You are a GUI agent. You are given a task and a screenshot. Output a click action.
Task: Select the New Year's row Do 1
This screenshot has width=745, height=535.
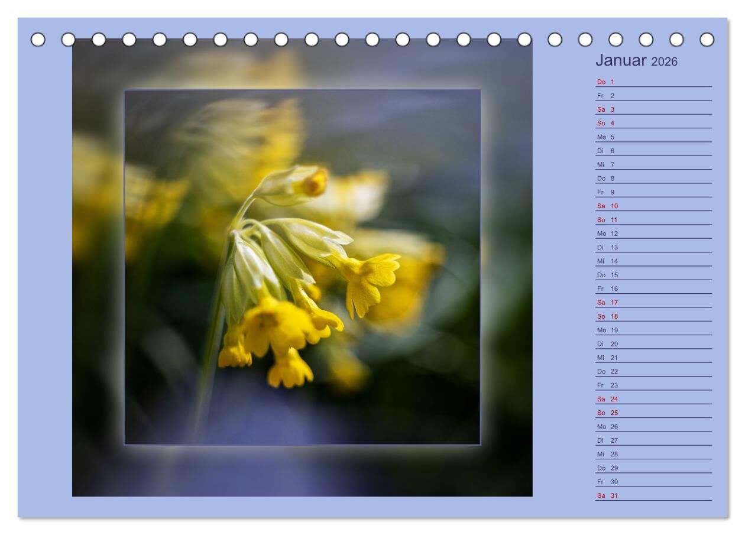[x=653, y=82]
